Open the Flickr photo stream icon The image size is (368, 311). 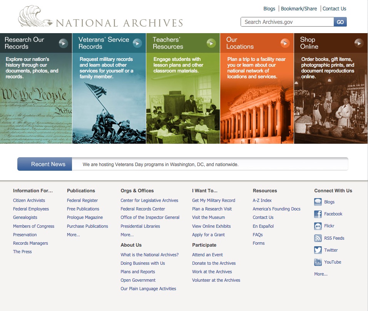pos(318,226)
